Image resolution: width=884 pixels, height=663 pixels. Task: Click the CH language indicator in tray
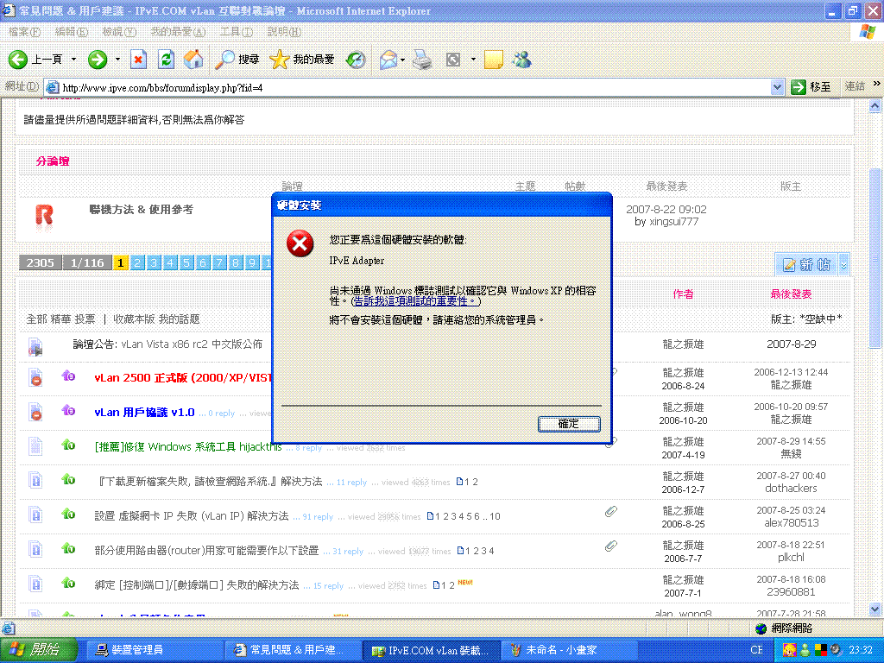[x=756, y=650]
